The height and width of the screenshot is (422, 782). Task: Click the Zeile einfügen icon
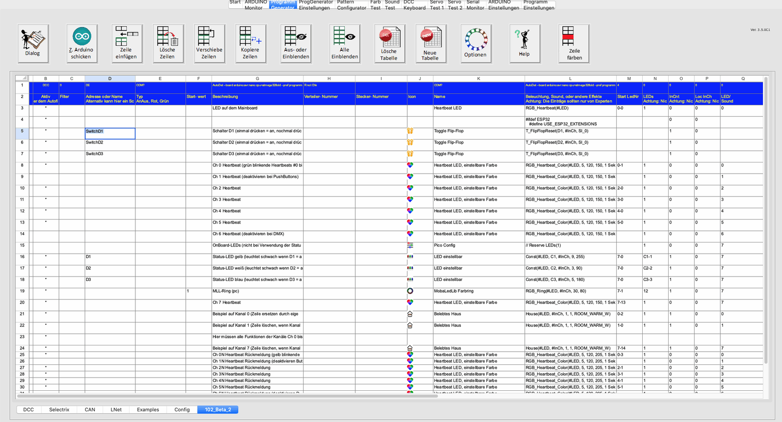point(127,43)
